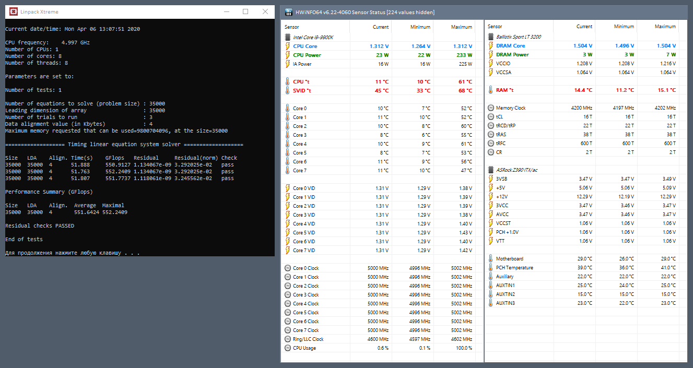Click the tRFC timing gauge icon

pos(491,143)
